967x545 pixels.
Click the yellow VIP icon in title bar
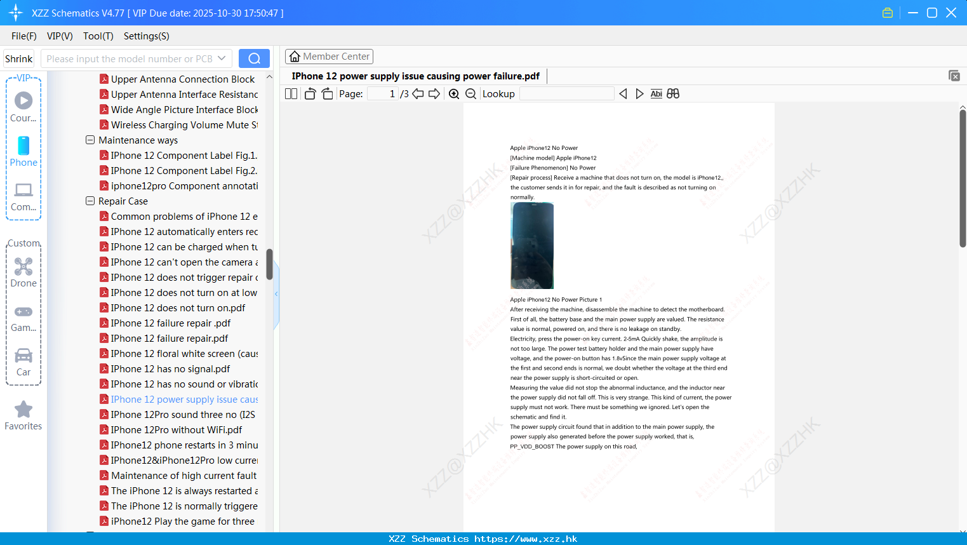point(888,13)
